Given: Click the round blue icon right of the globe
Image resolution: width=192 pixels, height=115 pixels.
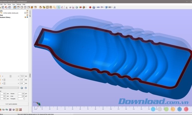Looking at the screenshot, I should [26, 88].
